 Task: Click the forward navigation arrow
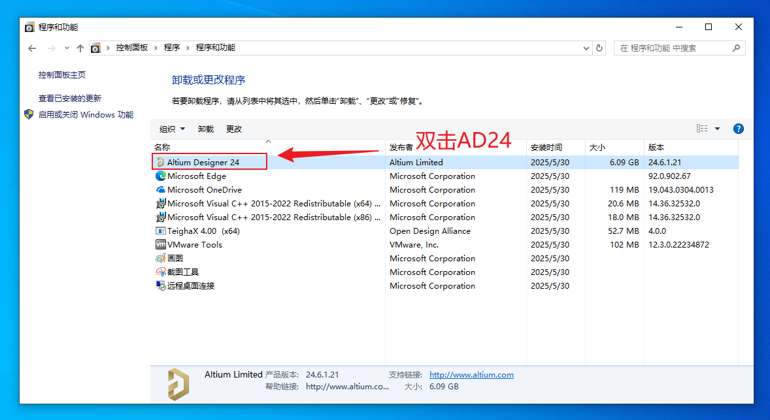coord(51,48)
